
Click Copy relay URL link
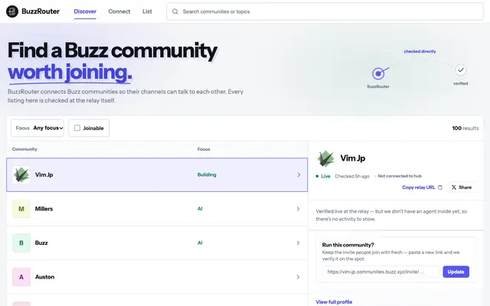point(419,187)
